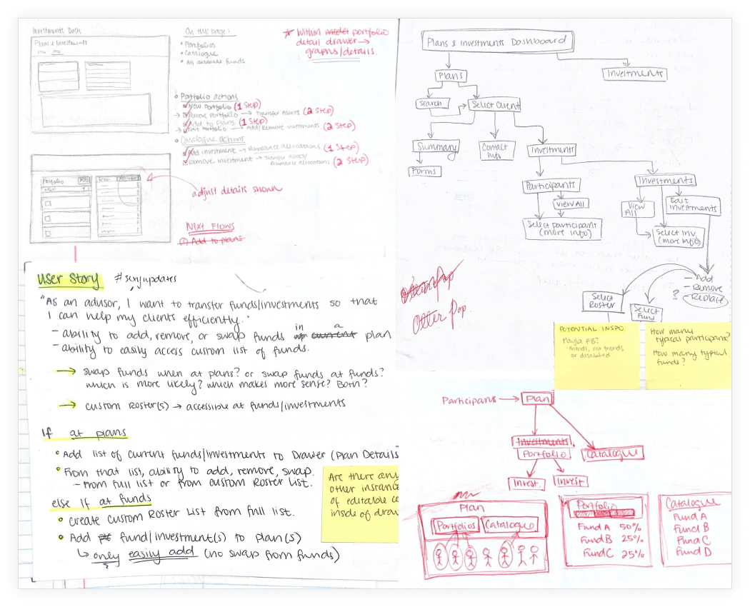This screenshot has height=607, width=750.
Task: Click 'Fund C 25%' in Portfolio sketch
Action: (x=614, y=553)
